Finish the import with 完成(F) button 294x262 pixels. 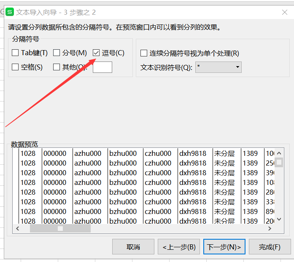(x=270, y=247)
